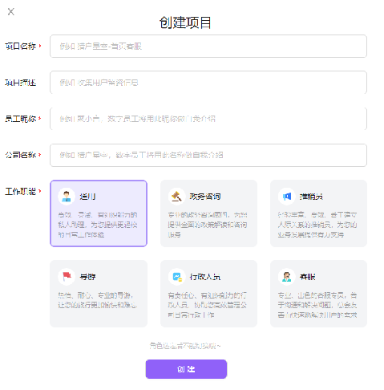This screenshot has height=390, width=384.
Task: Choose the 行政人员 role title
Action: (205, 277)
